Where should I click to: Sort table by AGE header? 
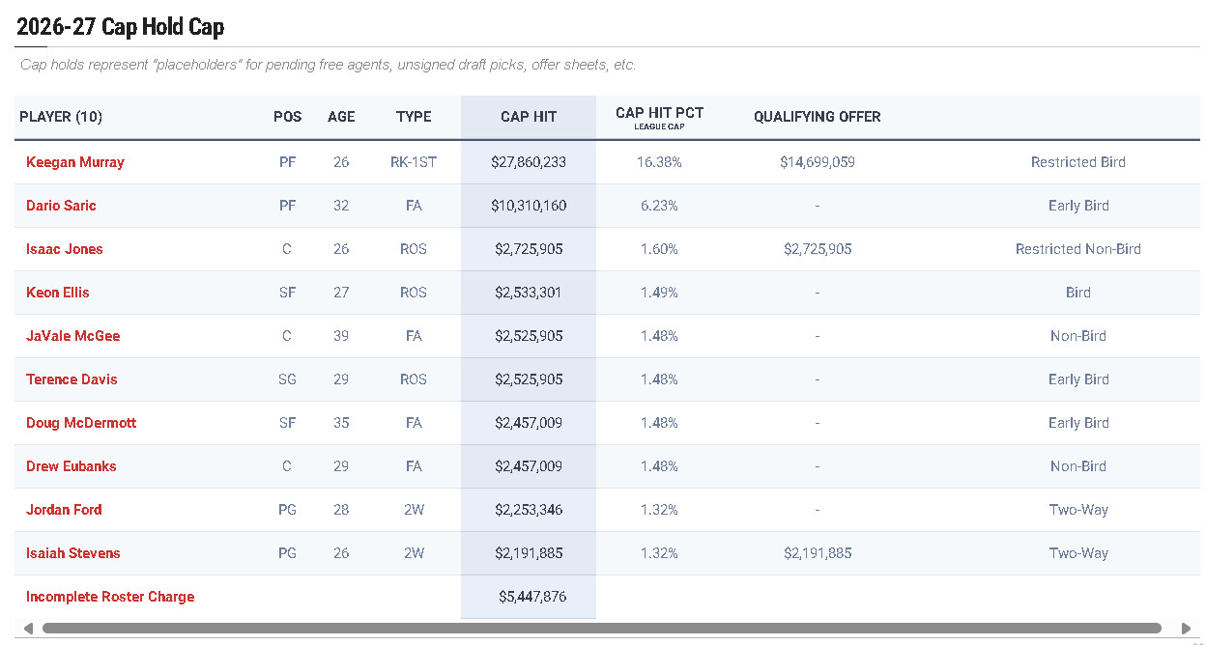coord(341,117)
